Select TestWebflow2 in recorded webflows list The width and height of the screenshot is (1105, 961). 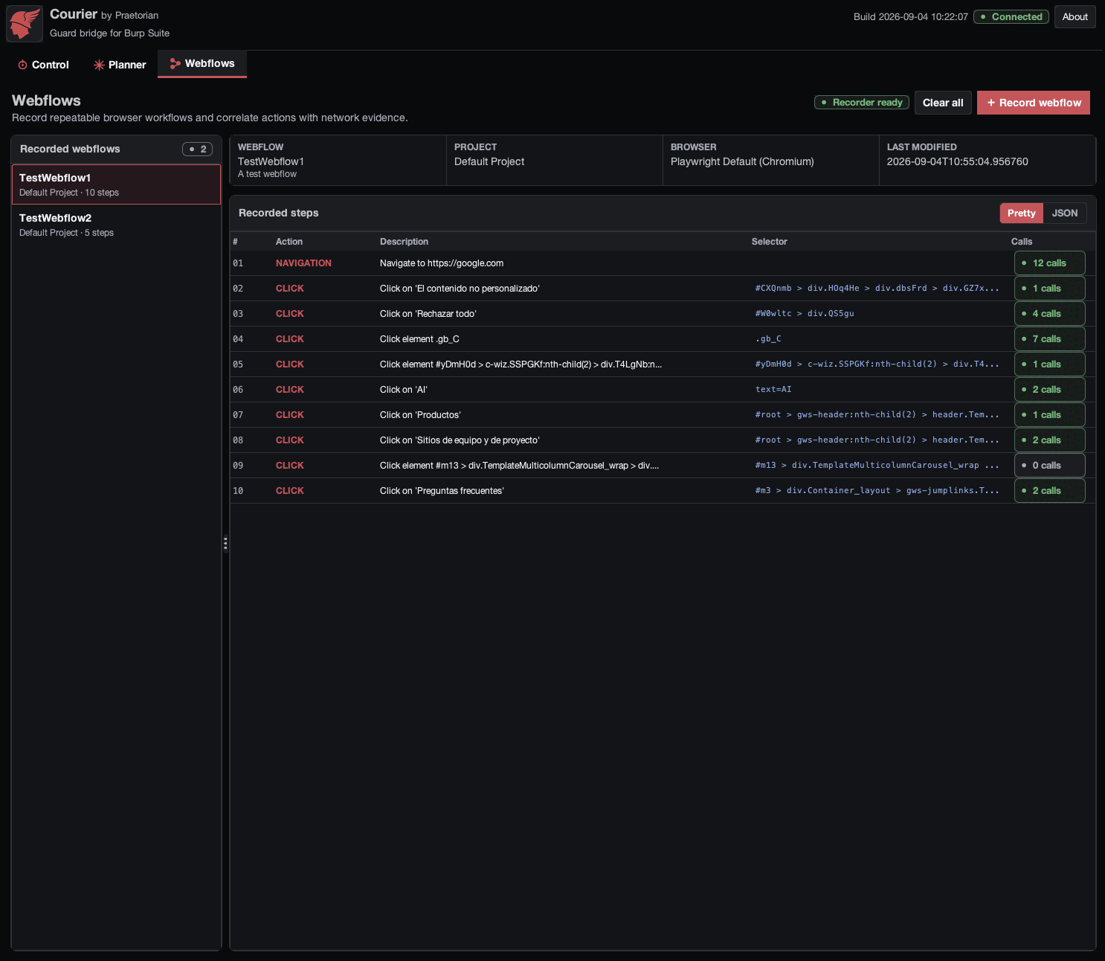tap(116, 225)
